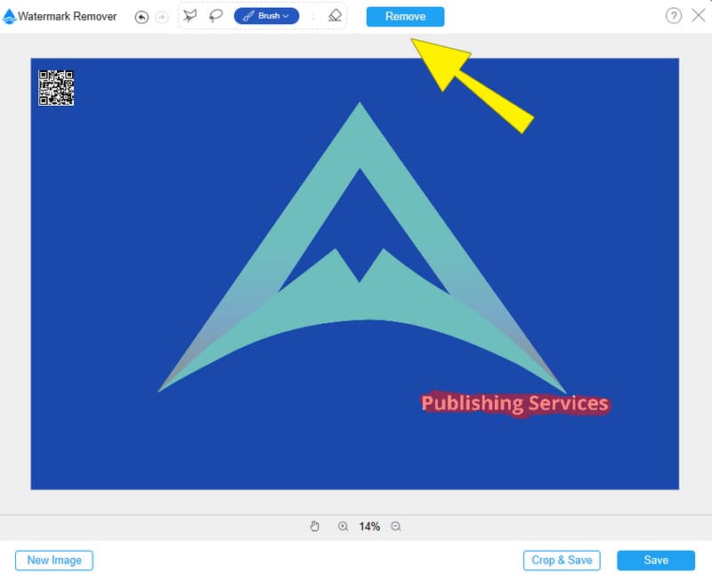Activate the Polygon selection tool
The width and height of the screenshot is (712, 574).
tap(191, 15)
